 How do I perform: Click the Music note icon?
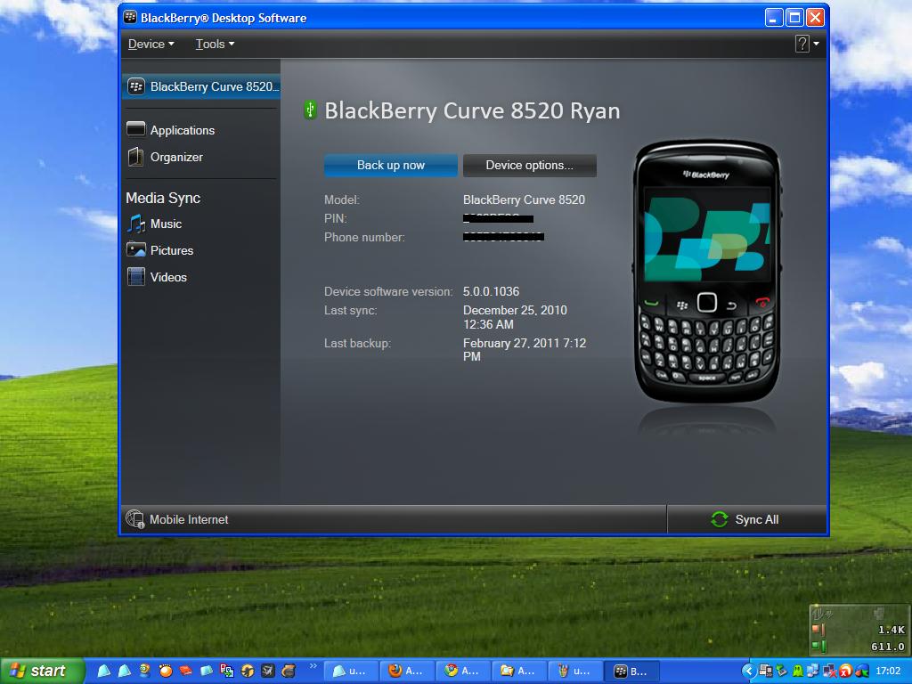[x=135, y=224]
